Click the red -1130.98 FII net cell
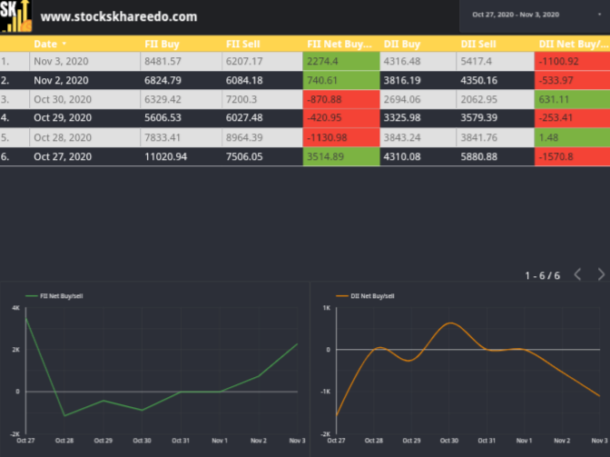The image size is (610, 457). click(341, 137)
